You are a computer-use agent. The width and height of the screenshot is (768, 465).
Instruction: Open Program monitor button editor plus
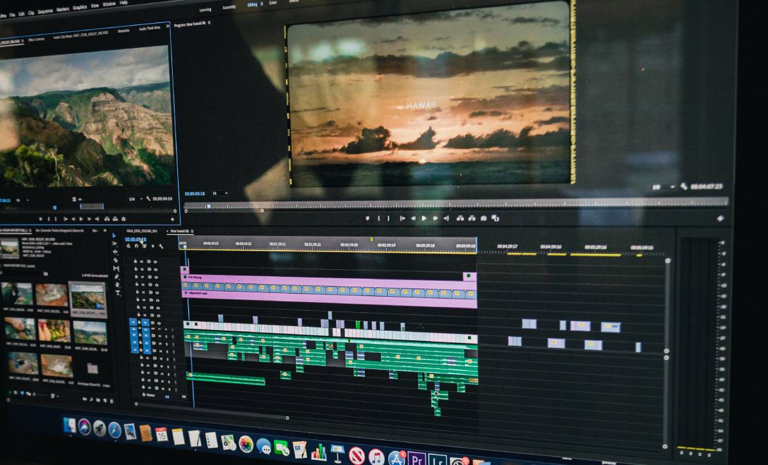pos(720,218)
